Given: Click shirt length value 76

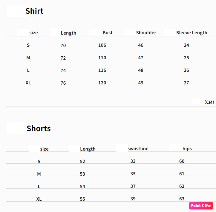Looking at the screenshot, I should [x=63, y=83].
